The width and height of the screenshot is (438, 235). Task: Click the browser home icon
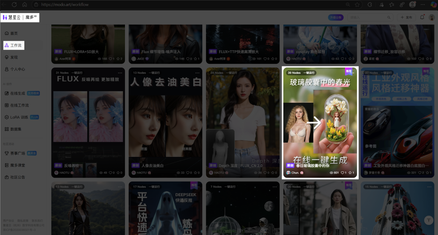point(25,4)
